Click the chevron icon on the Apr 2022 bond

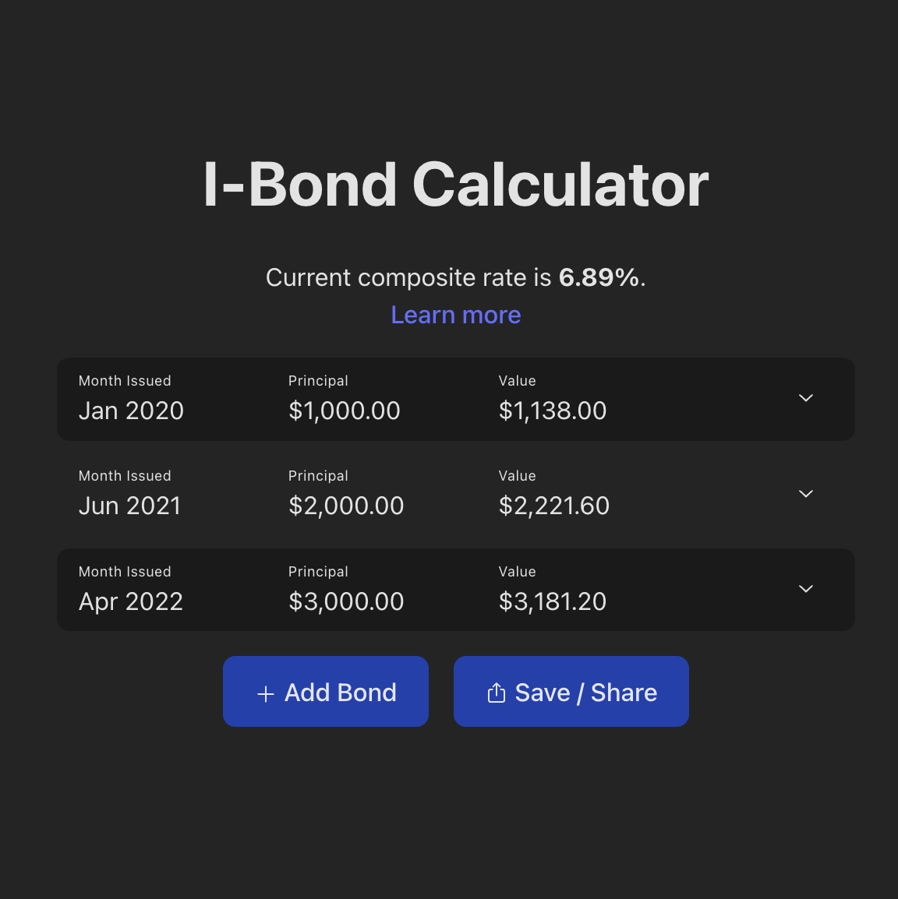[805, 589]
